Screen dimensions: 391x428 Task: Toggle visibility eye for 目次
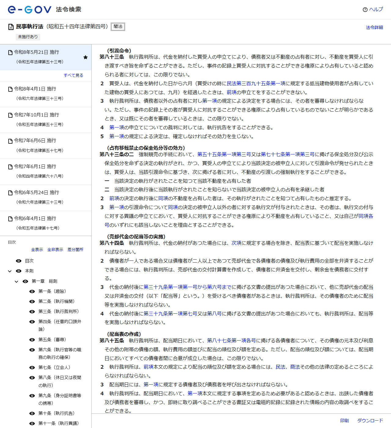click(x=19, y=261)
